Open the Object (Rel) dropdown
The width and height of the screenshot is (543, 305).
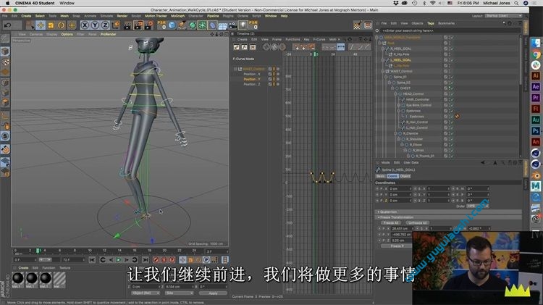click(145, 293)
